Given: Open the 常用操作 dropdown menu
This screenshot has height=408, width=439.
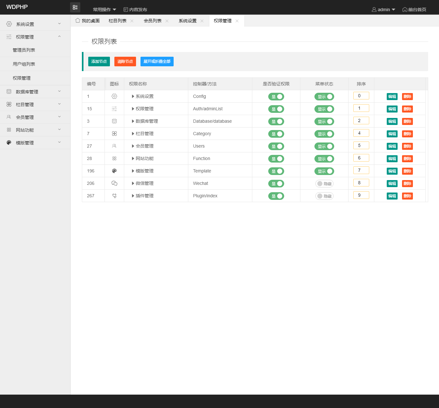Looking at the screenshot, I should tap(104, 10).
